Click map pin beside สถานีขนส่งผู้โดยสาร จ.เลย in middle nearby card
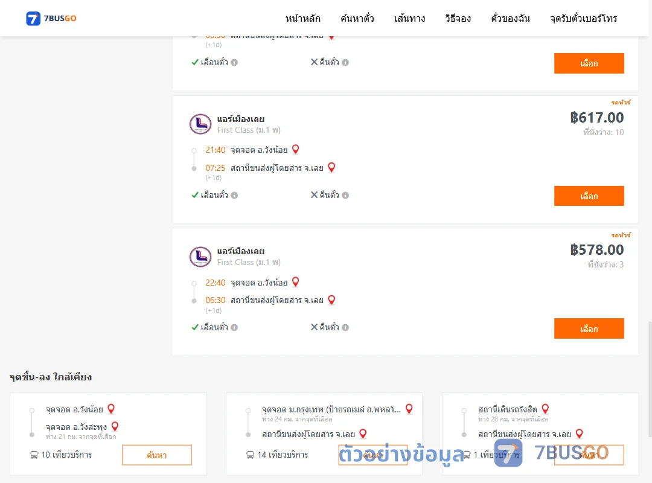Image resolution: width=652 pixels, height=483 pixels. [x=363, y=434]
